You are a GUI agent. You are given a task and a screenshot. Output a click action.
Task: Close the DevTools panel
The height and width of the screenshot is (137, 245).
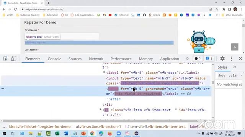pyautogui.click(x=240, y=59)
